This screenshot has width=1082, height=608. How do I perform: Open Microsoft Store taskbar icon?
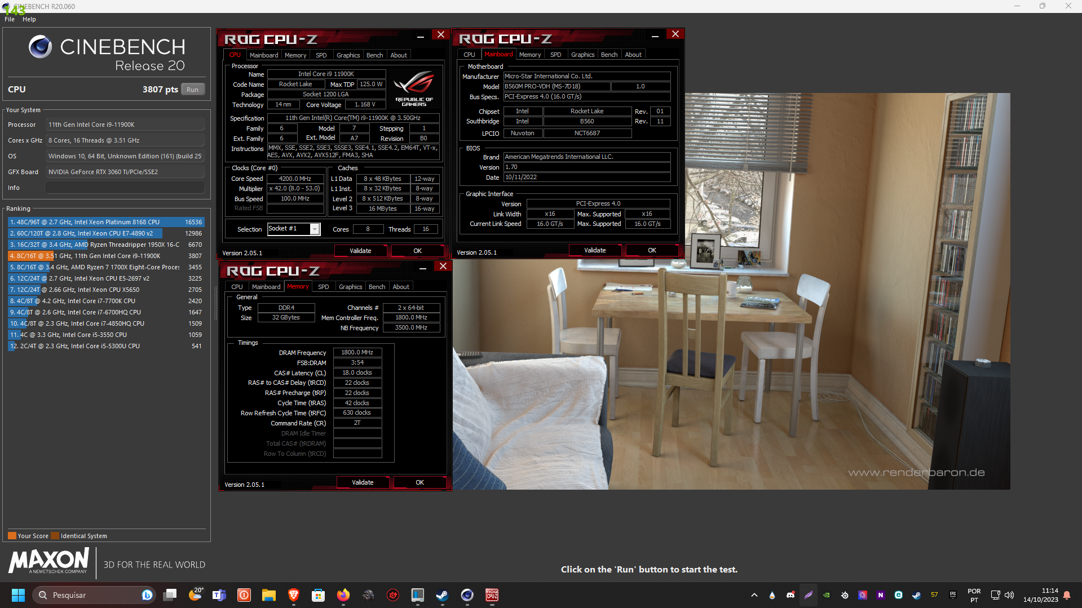(319, 595)
